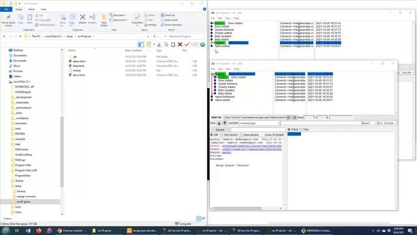Viewport: 417px width, 235px height.
Task: Expand the address bar history dropdown
Action: (x=148, y=37)
